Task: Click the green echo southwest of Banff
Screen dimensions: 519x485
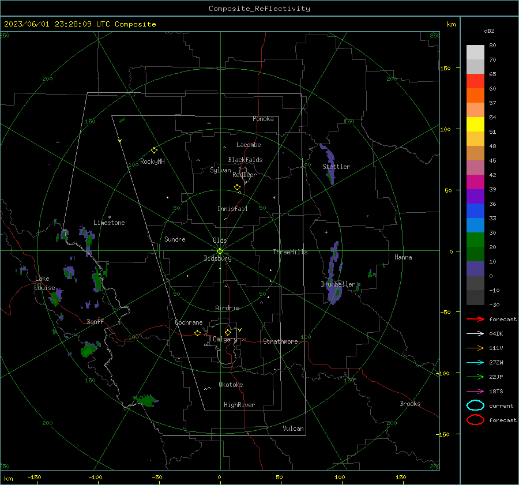Action: tap(89, 349)
